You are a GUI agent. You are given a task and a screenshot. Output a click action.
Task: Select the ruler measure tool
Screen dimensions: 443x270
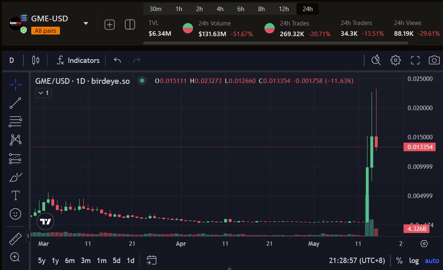[x=15, y=239]
